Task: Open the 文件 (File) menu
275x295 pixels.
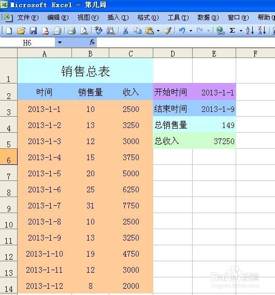Action: pyautogui.click(x=28, y=18)
